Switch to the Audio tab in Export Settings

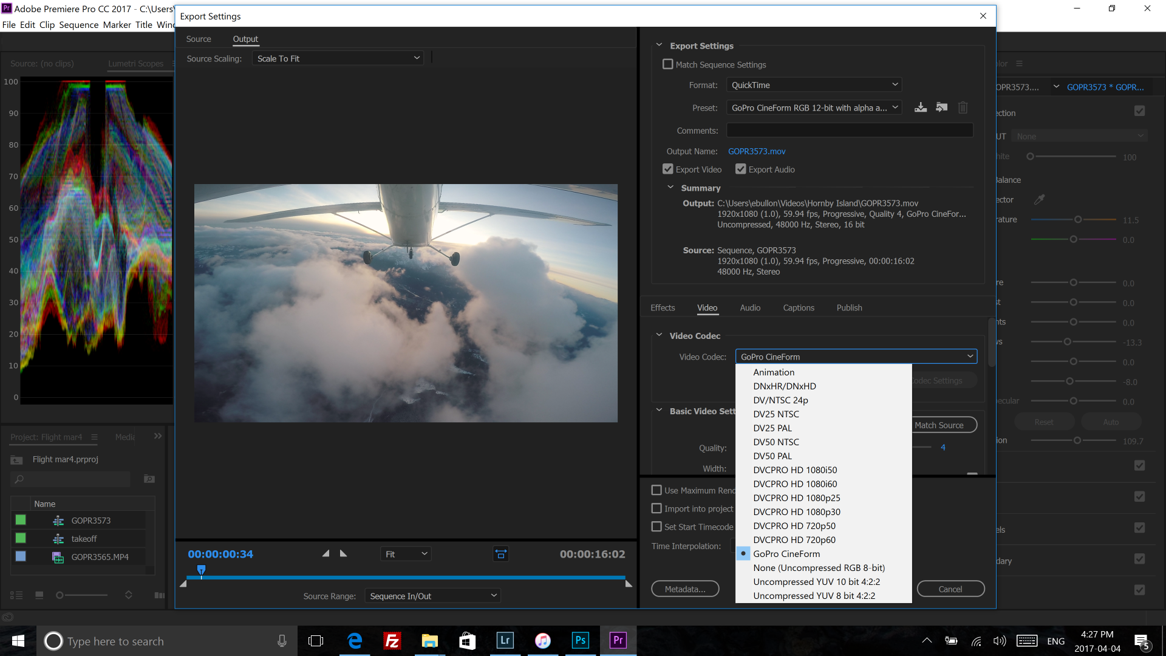click(749, 307)
